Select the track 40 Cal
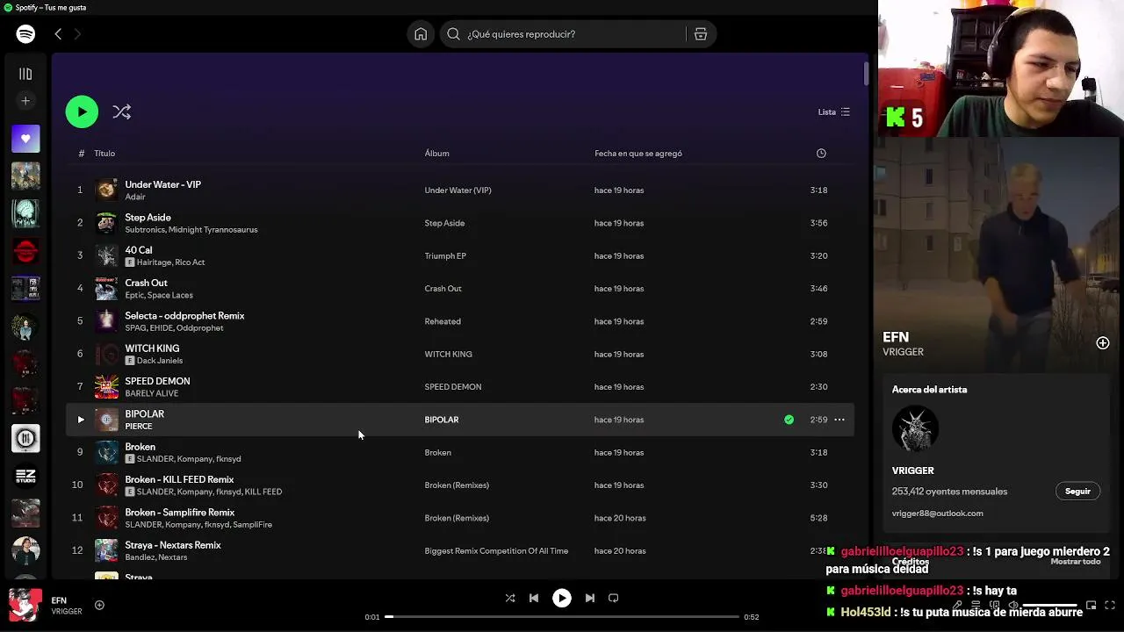The width and height of the screenshot is (1124, 632). (x=138, y=250)
